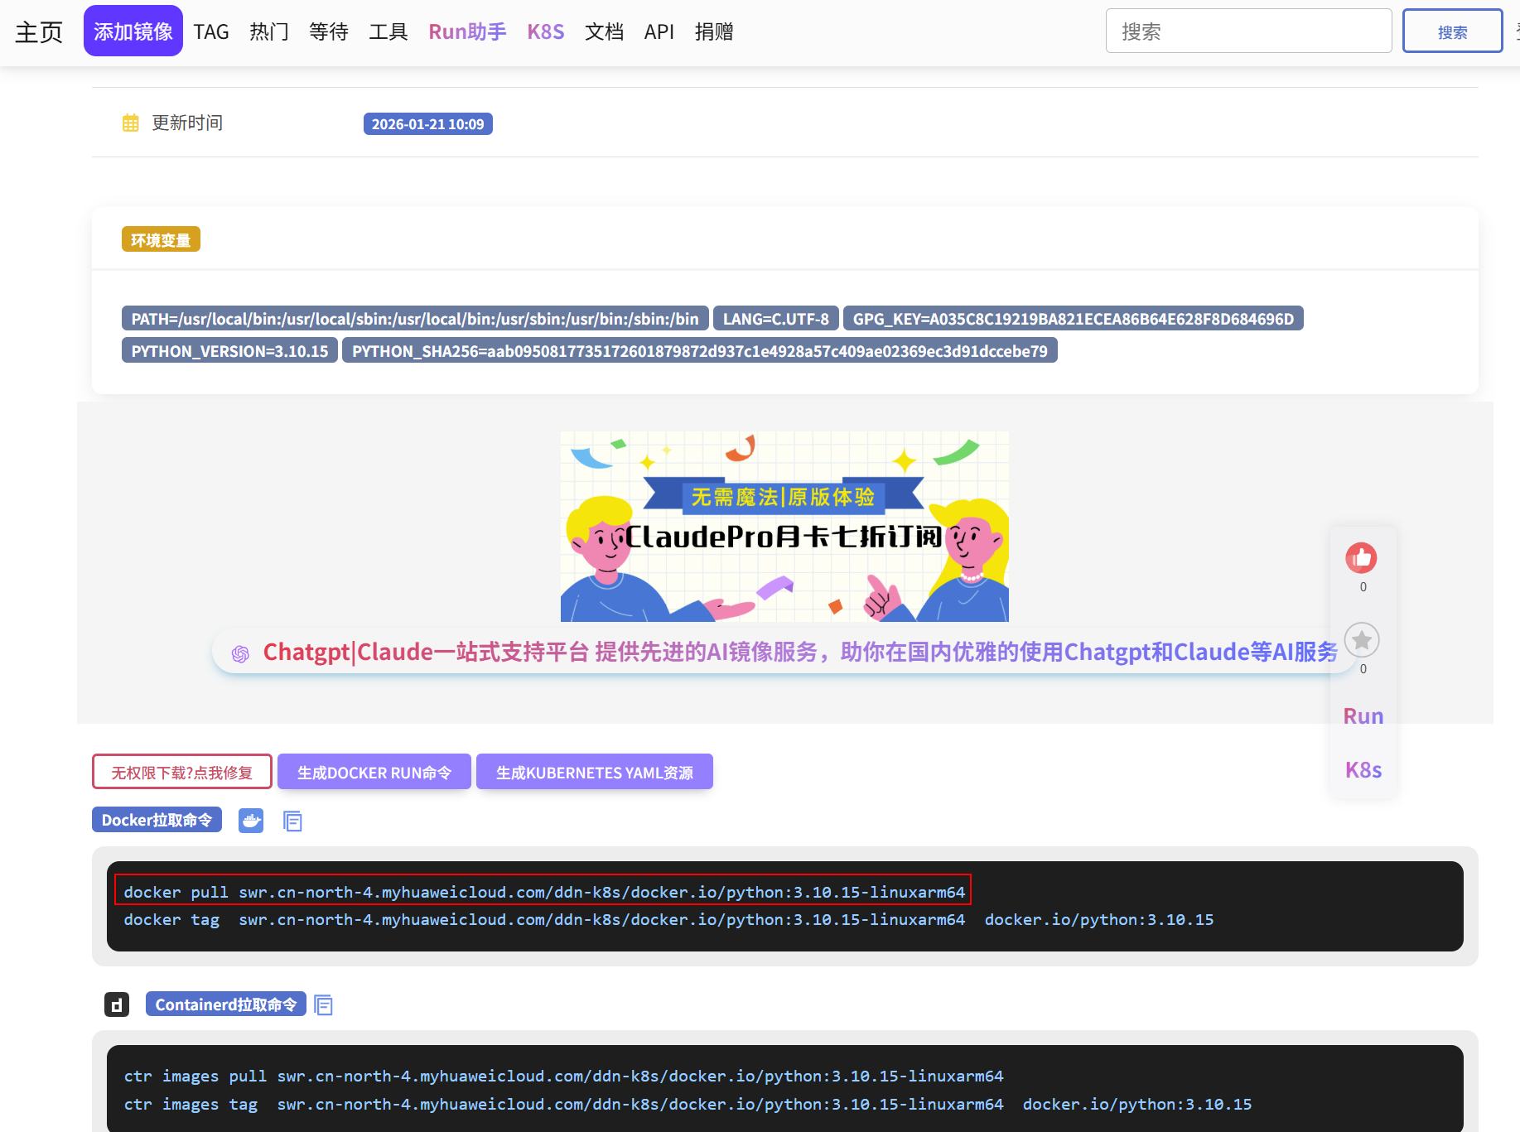Click the docker tag command line
This screenshot has height=1132, width=1520.
pos(668,920)
